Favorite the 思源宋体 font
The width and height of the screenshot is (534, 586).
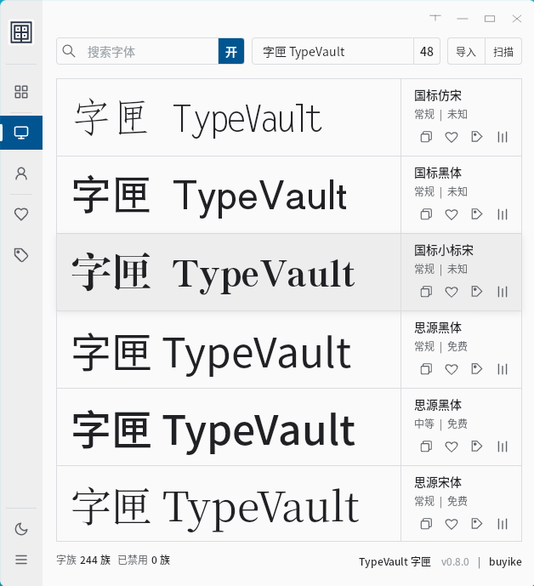[452, 524]
